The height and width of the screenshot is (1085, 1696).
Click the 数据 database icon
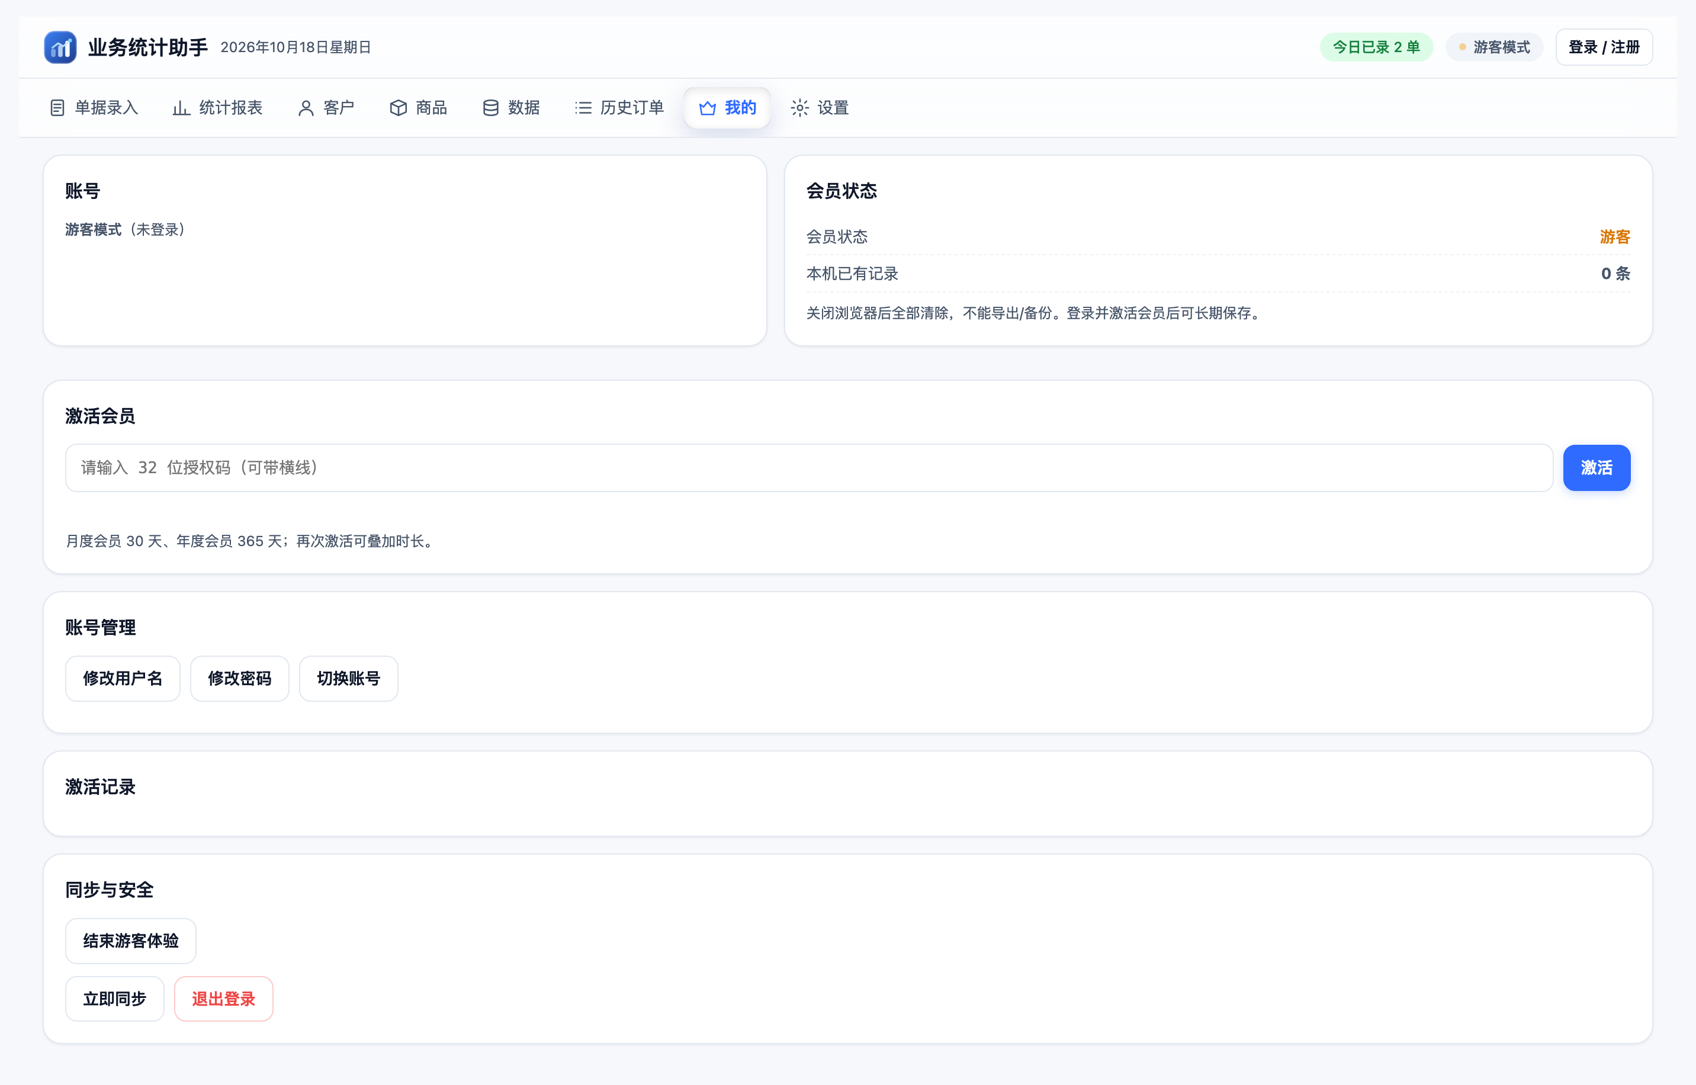pyautogui.click(x=491, y=108)
